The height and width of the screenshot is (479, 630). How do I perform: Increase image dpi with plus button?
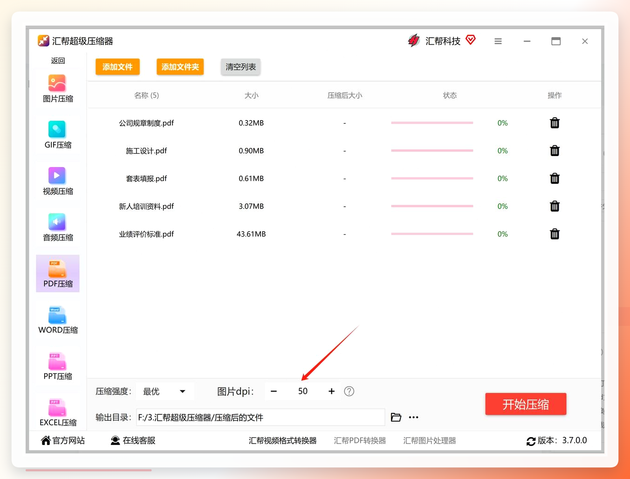pyautogui.click(x=331, y=391)
